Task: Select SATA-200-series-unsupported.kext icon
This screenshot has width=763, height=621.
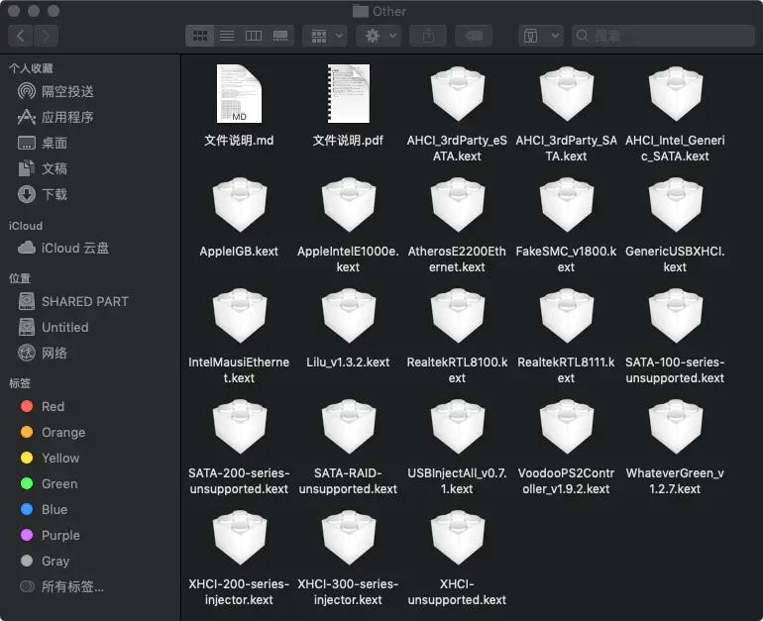Action: (240, 427)
